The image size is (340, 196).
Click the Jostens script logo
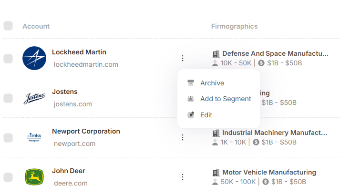pyautogui.click(x=34, y=98)
